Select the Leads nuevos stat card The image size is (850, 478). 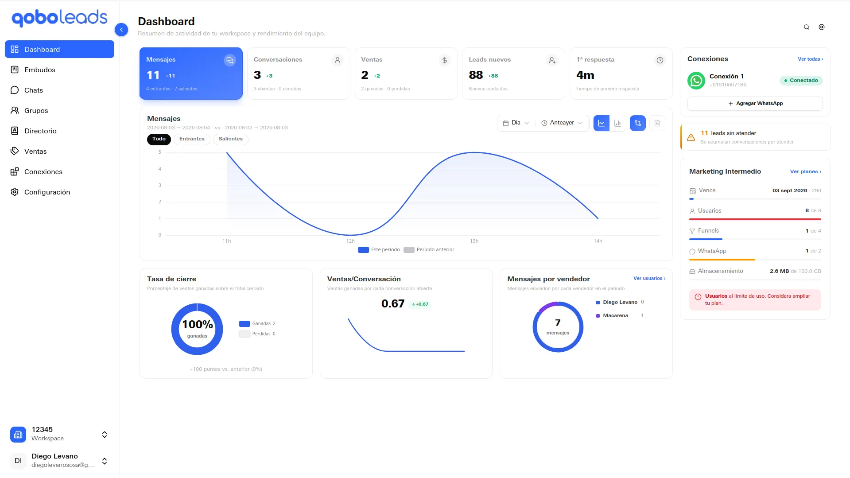click(513, 74)
